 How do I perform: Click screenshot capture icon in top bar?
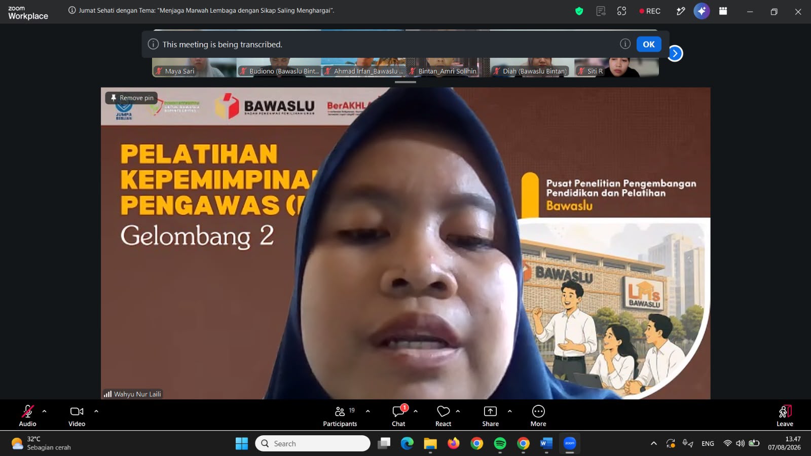(622, 11)
